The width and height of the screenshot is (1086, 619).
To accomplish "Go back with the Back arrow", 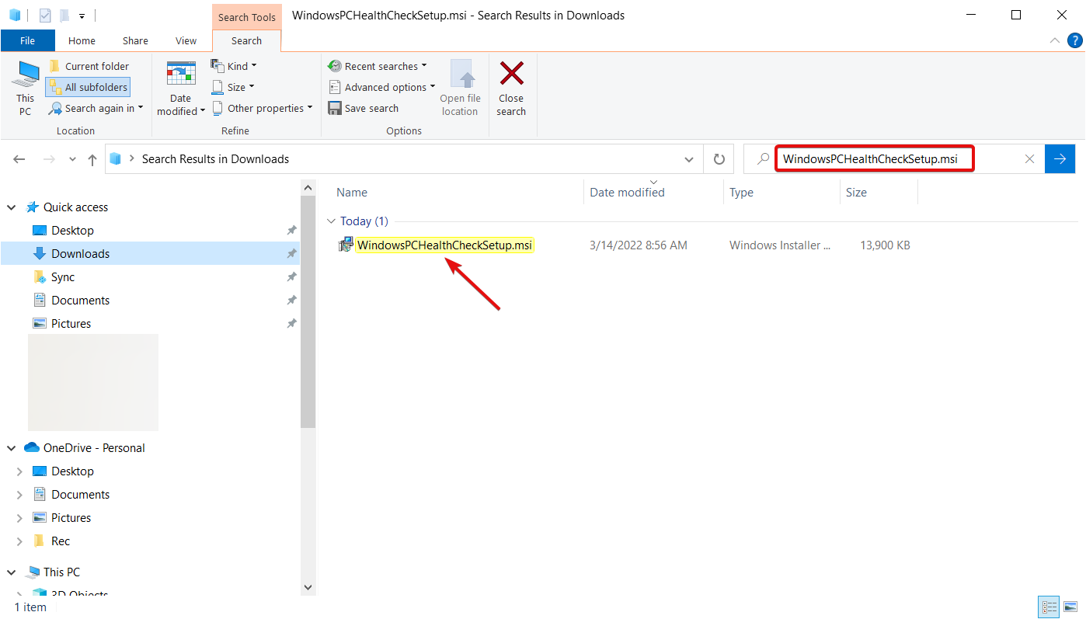I will (x=20, y=159).
